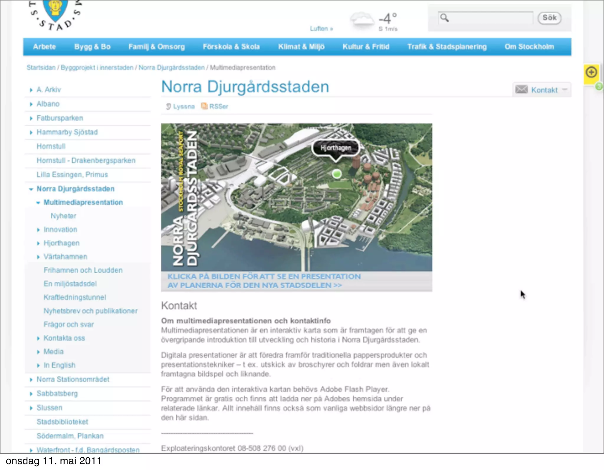The height and width of the screenshot is (470, 604).
Task: Expand the Slussen arrow
Action: click(x=31, y=408)
